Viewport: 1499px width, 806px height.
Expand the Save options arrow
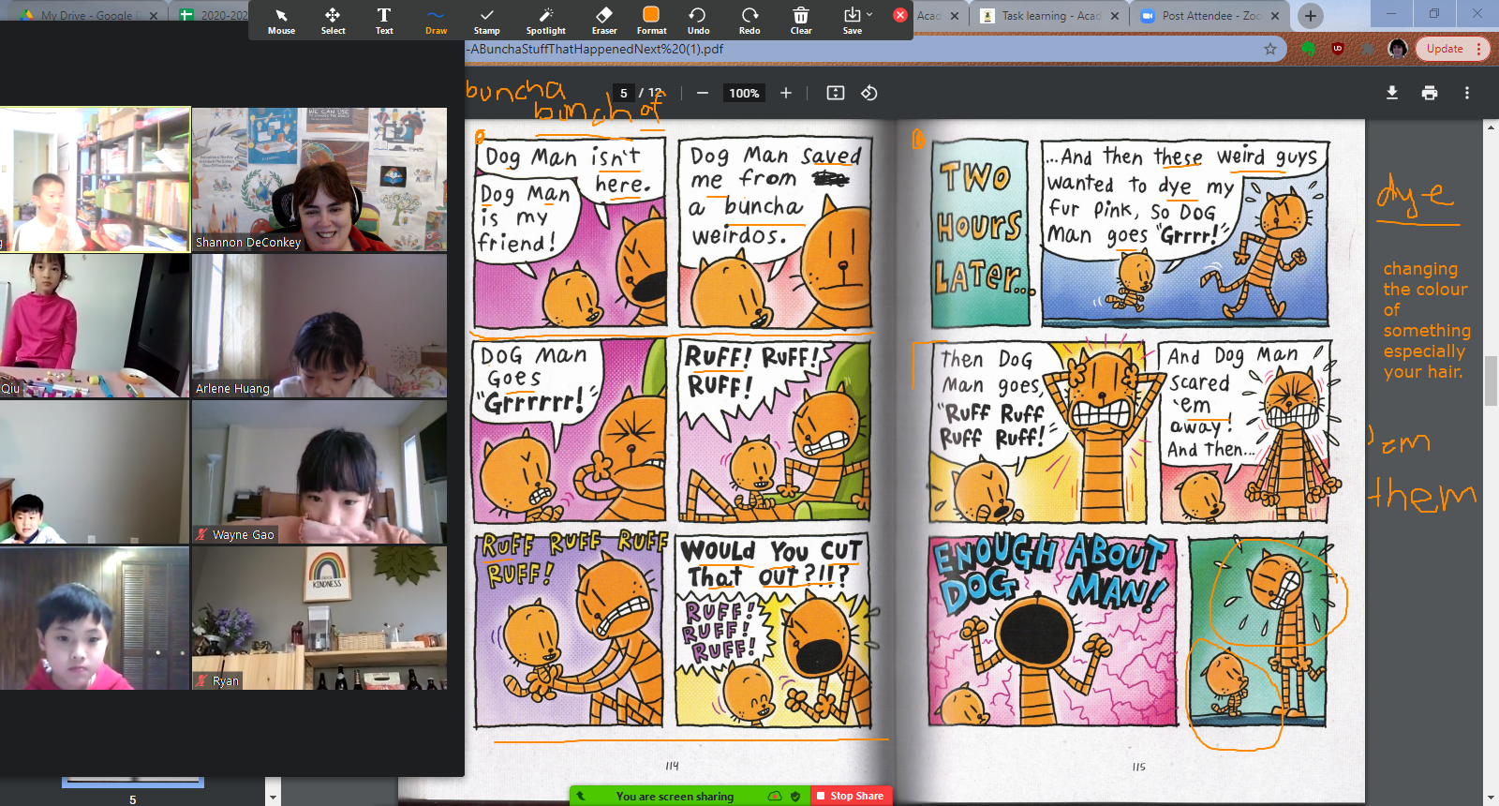869,14
